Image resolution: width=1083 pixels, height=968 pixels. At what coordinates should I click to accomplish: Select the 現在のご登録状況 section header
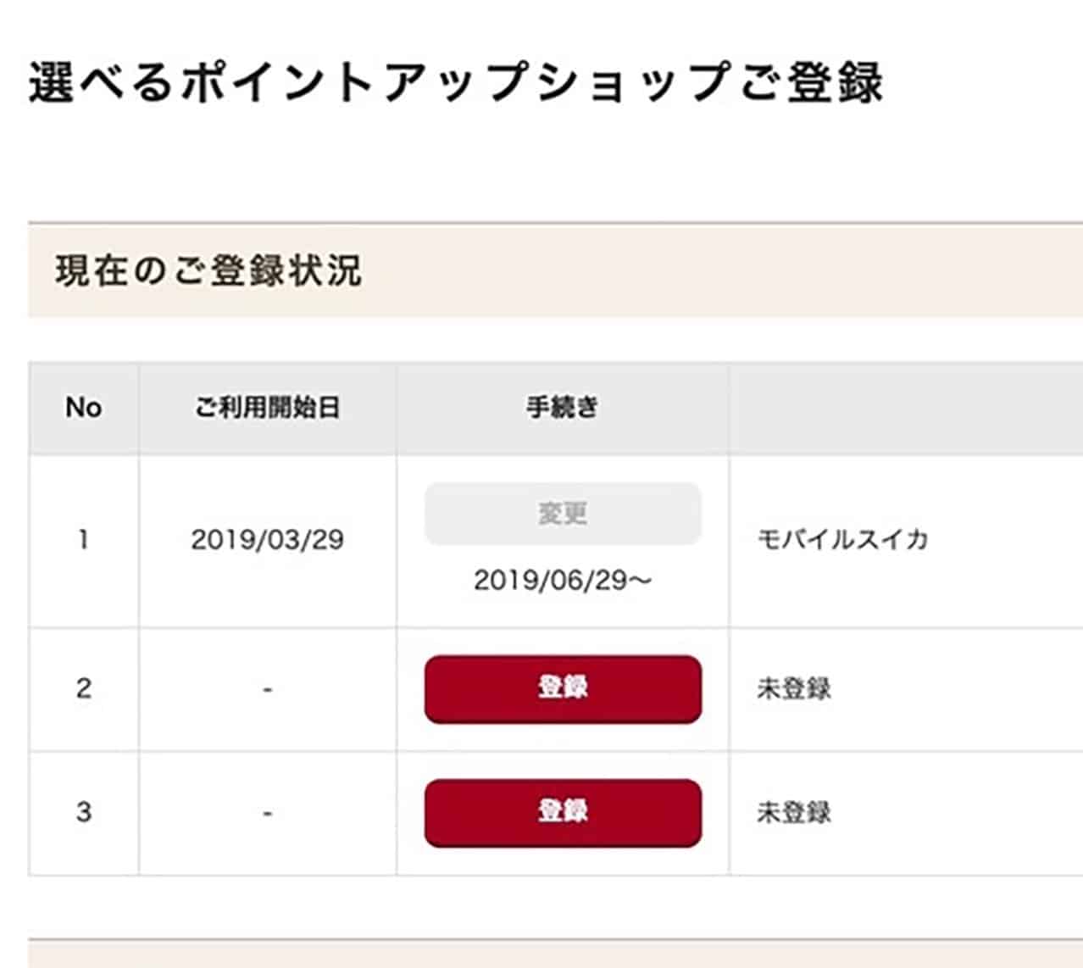207,270
